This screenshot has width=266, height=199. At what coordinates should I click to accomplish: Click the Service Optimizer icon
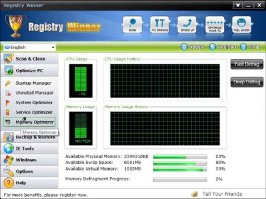tap(7, 112)
